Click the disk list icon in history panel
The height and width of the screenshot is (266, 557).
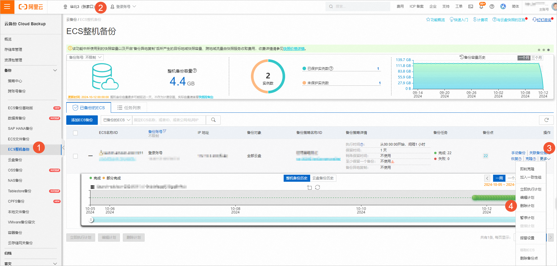pyautogui.click(x=92, y=187)
